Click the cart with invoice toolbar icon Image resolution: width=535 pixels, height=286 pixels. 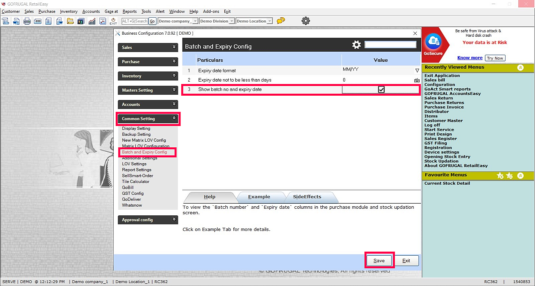tap(60, 21)
